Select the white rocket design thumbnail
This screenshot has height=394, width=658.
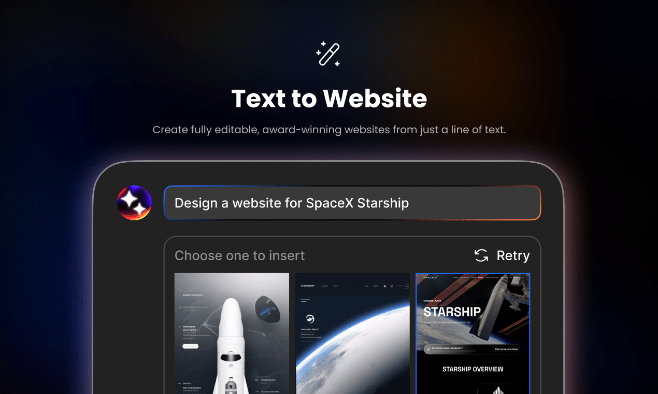coord(232,333)
